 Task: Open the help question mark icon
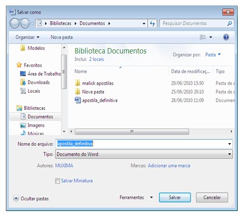point(226,37)
